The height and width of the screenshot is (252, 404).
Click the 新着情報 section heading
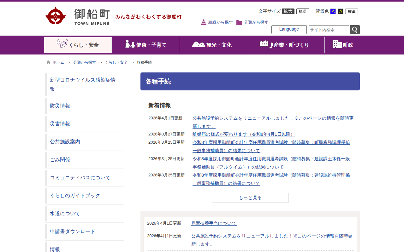click(160, 106)
